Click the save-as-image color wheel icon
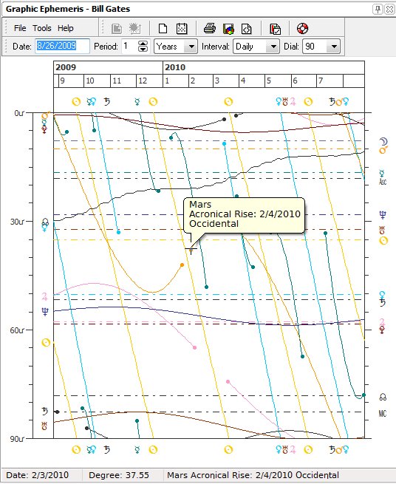Image resolution: width=396 pixels, height=484 pixels. point(228,29)
